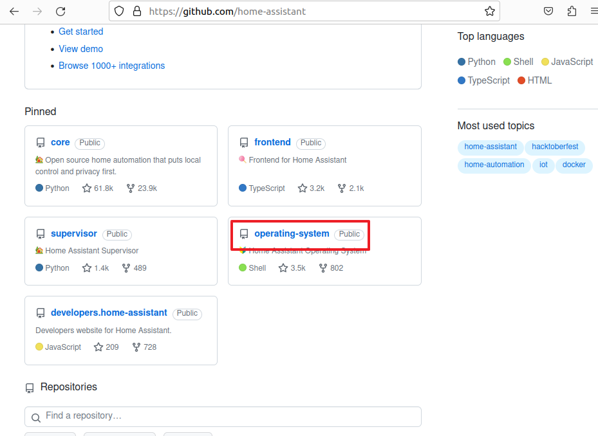This screenshot has width=598, height=436.
Task: Click the repo icon beside frontend
Action: tap(244, 143)
